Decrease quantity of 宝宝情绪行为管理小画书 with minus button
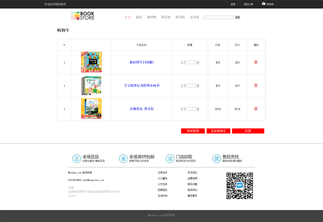The image size is (323, 222). [x=182, y=86]
